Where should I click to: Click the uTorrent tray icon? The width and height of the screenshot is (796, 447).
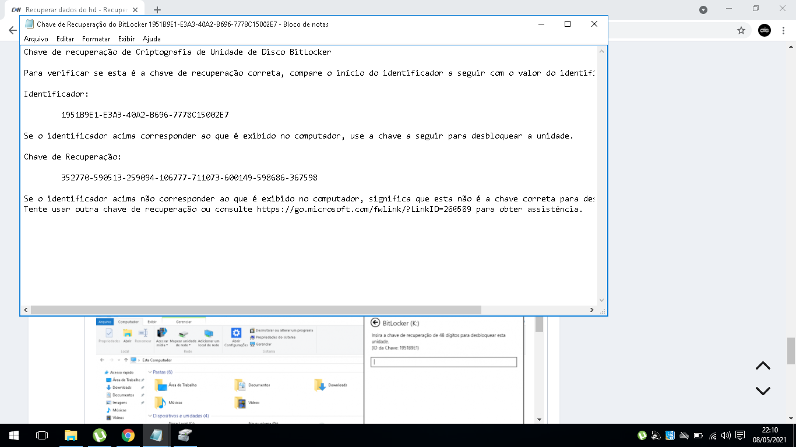pos(642,435)
